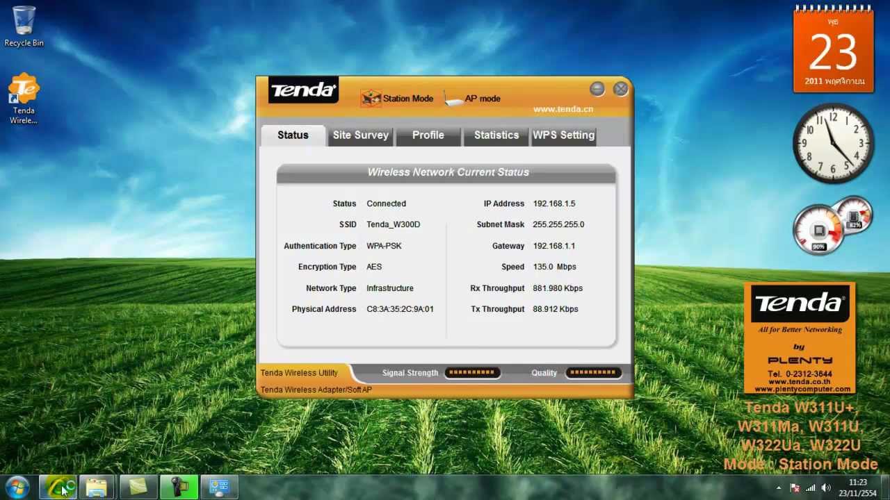The height and width of the screenshot is (500, 890).
Task: Click the Tenda Wireless Utility label
Action: coord(299,374)
